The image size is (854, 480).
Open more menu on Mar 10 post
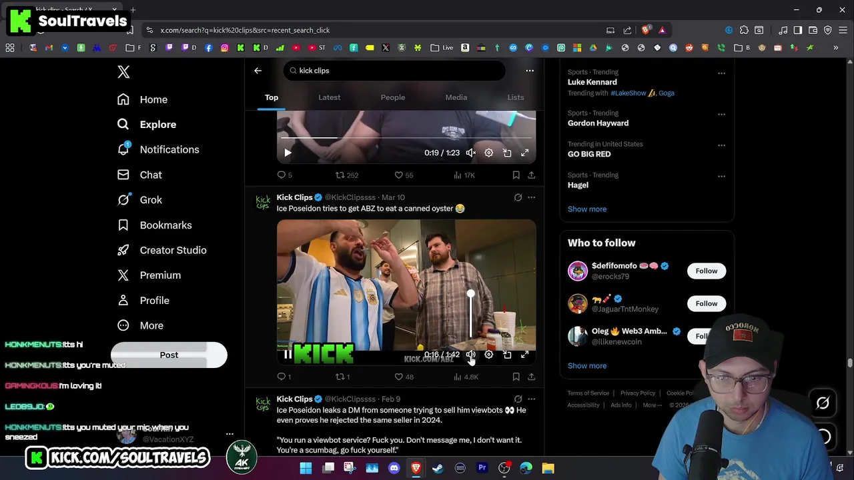pyautogui.click(x=531, y=197)
